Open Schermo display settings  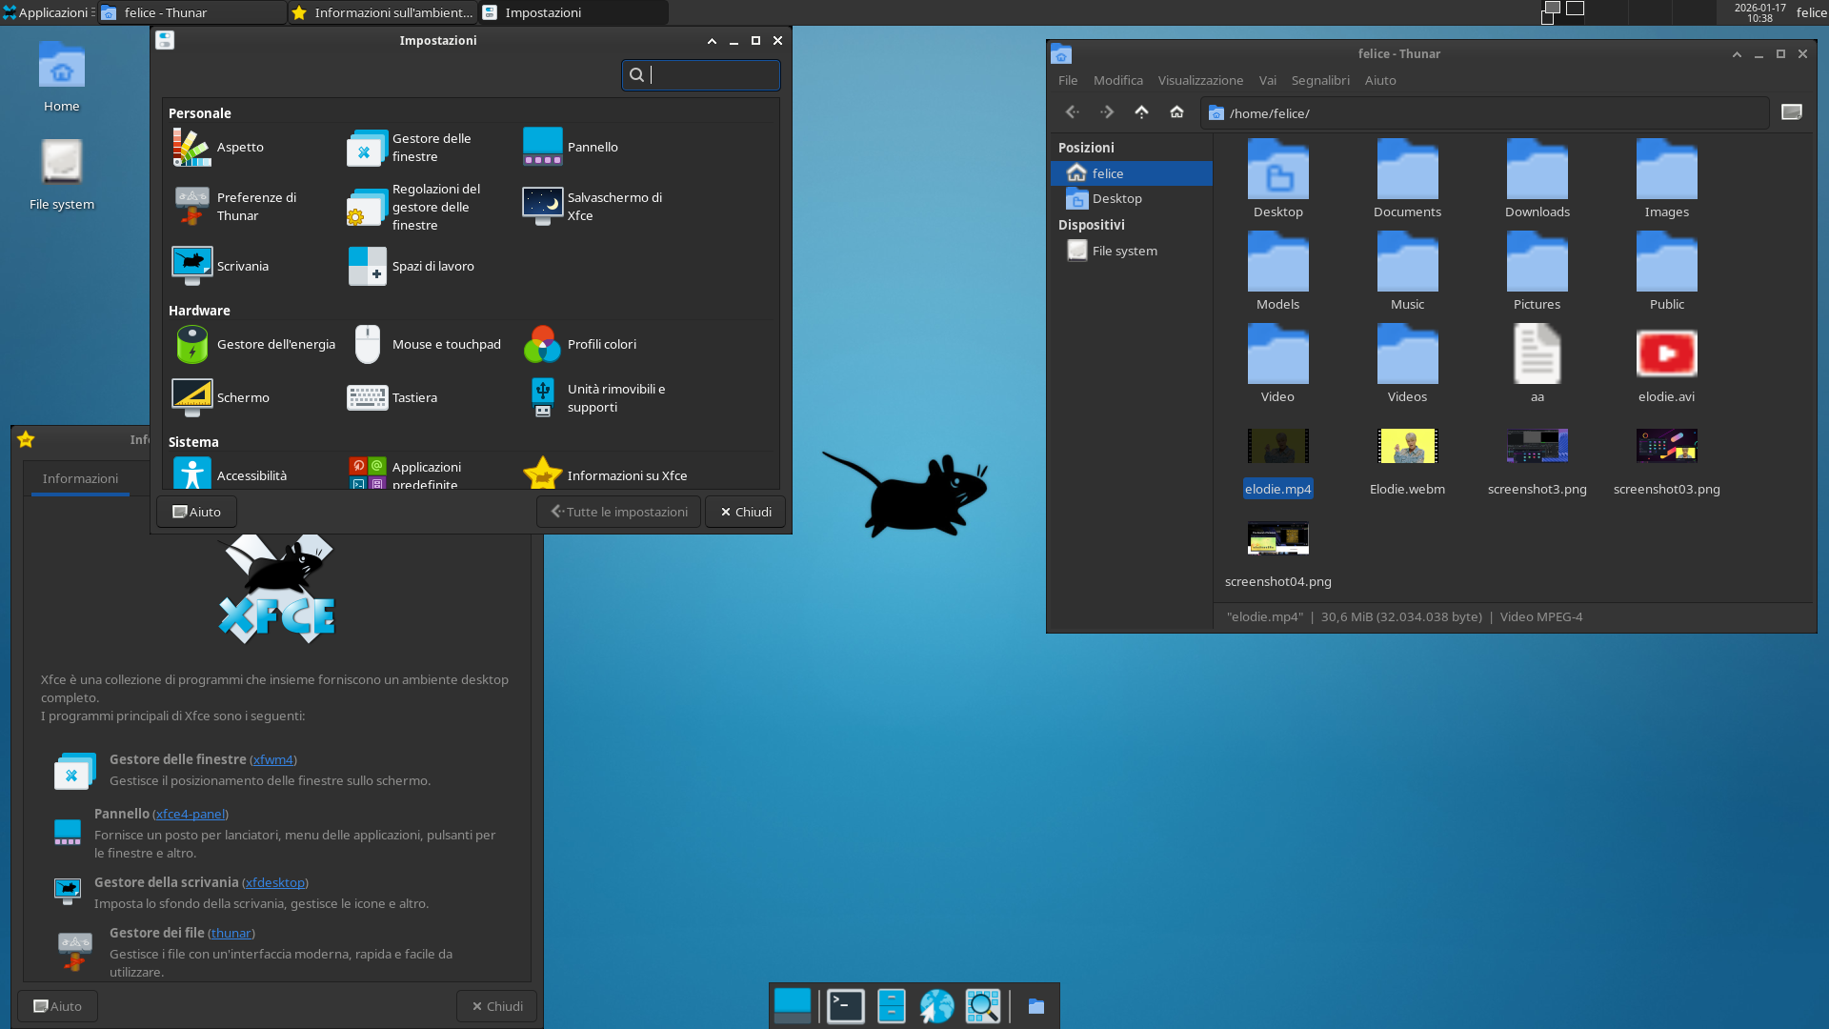220,398
